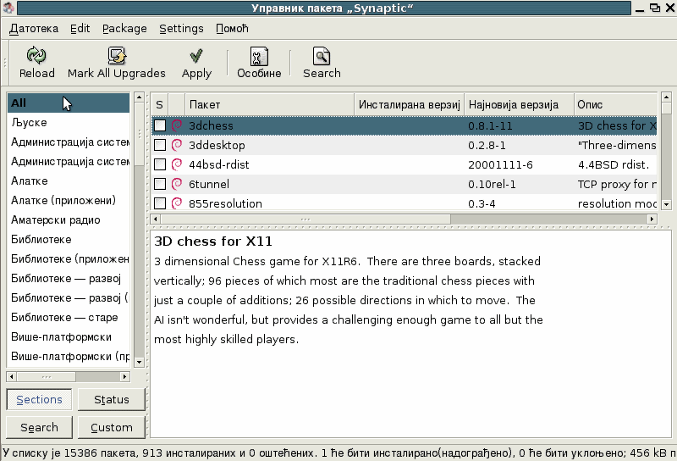Click the Mark All Upgrades icon

tap(117, 55)
